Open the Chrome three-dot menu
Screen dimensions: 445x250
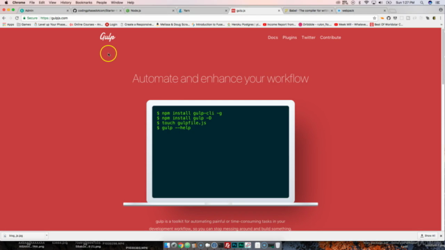click(x=441, y=18)
